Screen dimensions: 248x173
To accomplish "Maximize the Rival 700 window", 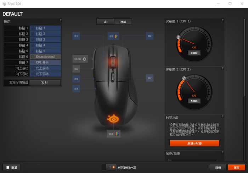I will (x=230, y=4).
